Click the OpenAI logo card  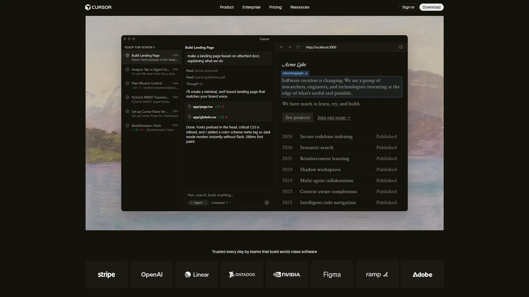(x=152, y=274)
